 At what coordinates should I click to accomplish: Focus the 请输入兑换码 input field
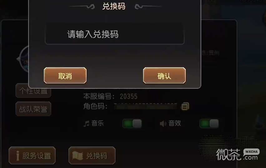[x=115, y=34]
